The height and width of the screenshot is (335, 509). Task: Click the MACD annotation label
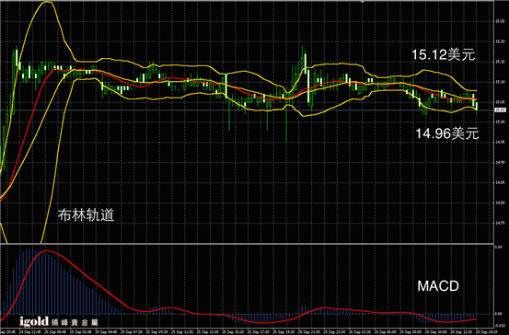click(x=438, y=286)
